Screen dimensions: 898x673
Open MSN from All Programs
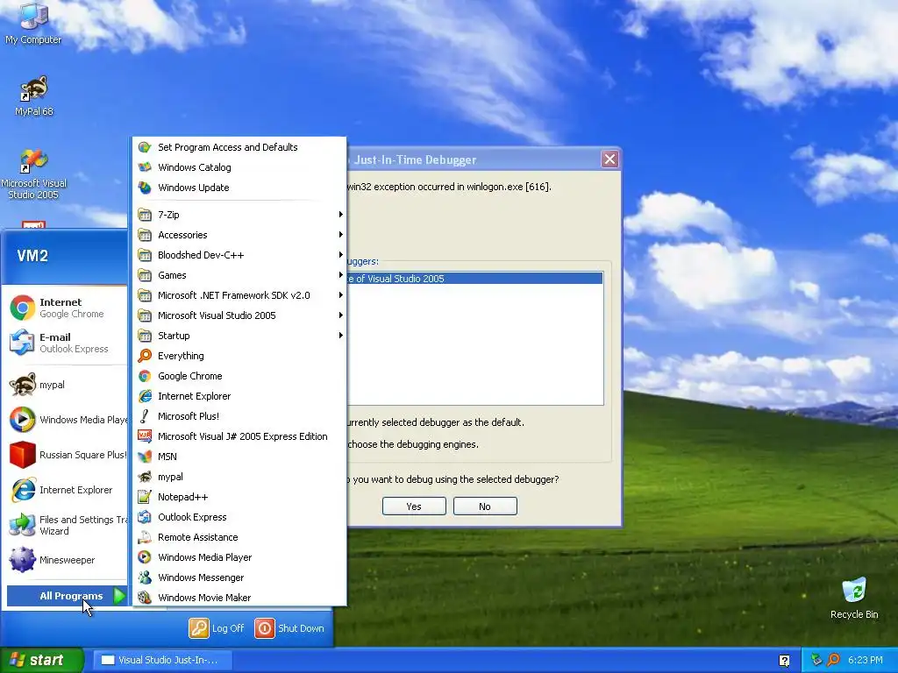click(x=239, y=456)
